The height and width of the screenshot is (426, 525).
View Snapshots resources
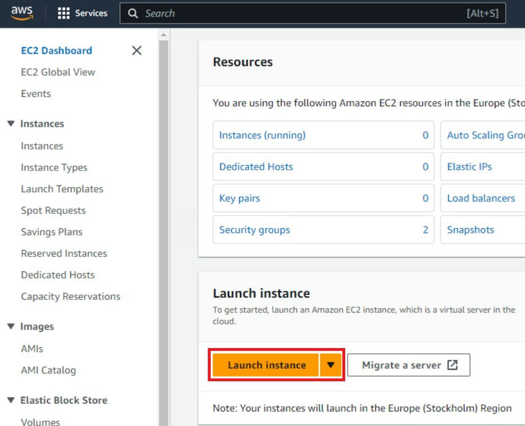(x=470, y=229)
